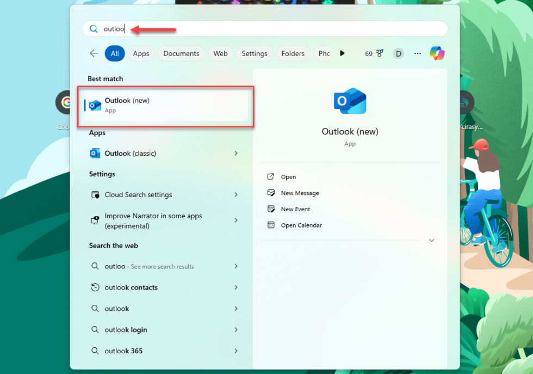Click the back arrow next to the filters
Image resolution: width=533 pixels, height=374 pixels.
click(94, 53)
